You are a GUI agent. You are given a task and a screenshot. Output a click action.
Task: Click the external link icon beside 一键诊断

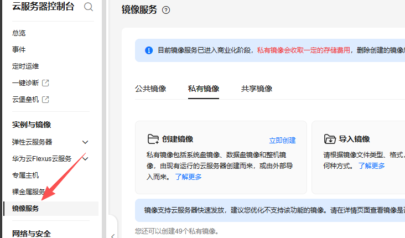click(45, 83)
